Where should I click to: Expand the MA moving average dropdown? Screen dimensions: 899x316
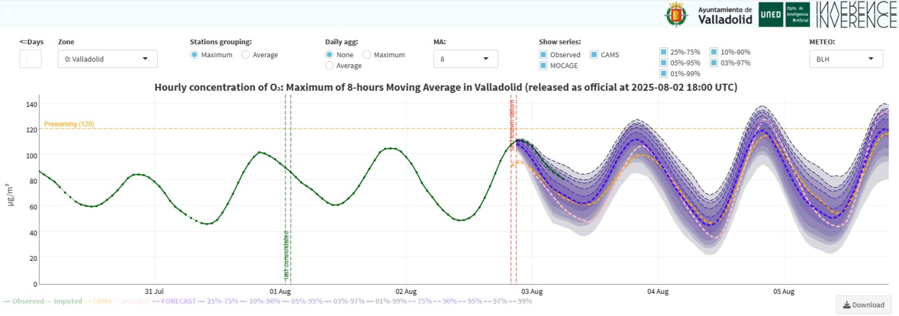(x=465, y=59)
